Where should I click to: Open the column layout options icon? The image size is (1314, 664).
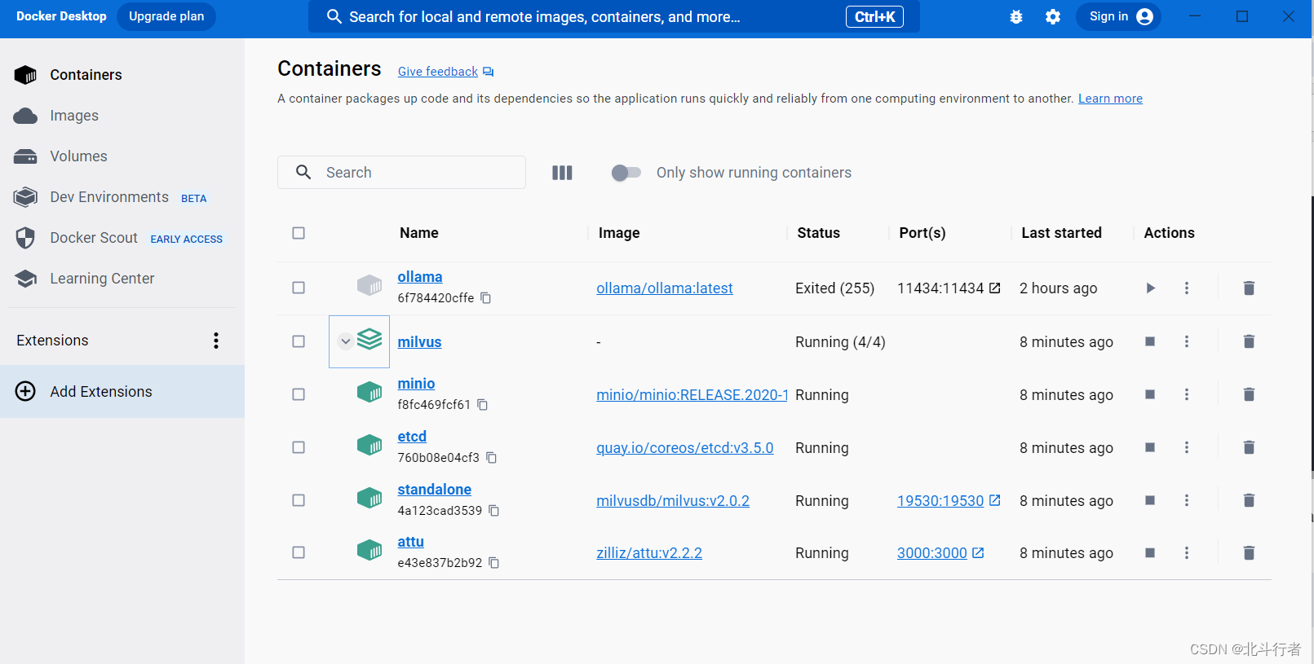[x=562, y=173]
